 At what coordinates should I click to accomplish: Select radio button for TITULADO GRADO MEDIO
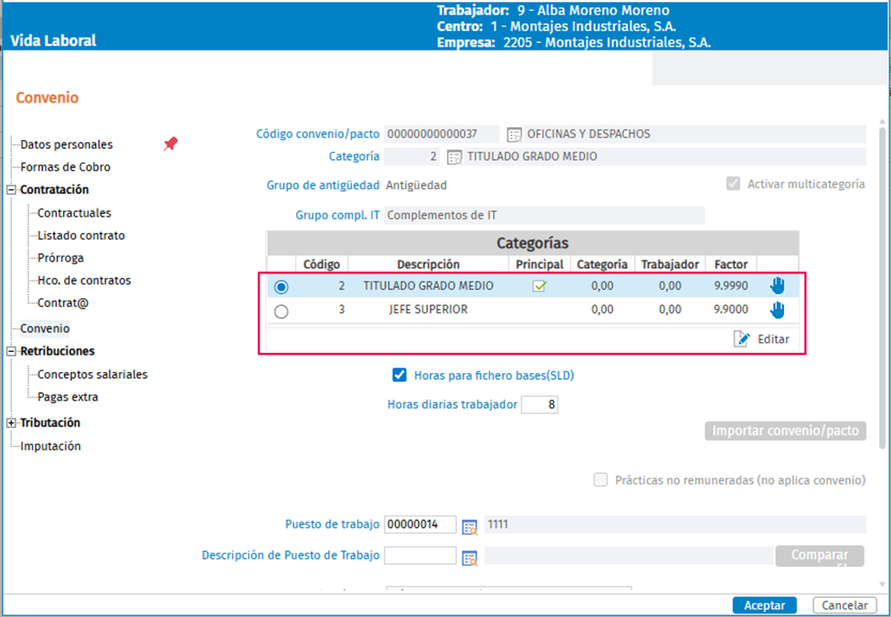tap(281, 287)
